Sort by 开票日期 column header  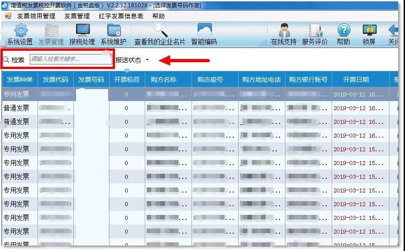(x=356, y=80)
